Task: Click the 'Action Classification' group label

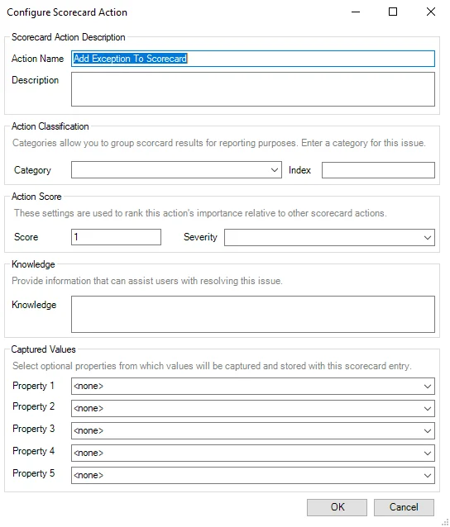Action: [50, 126]
